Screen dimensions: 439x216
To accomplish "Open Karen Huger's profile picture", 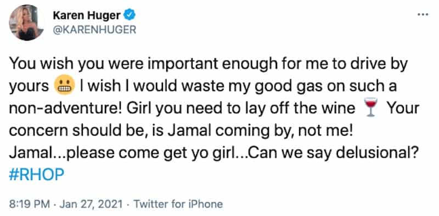I will click(x=26, y=23).
